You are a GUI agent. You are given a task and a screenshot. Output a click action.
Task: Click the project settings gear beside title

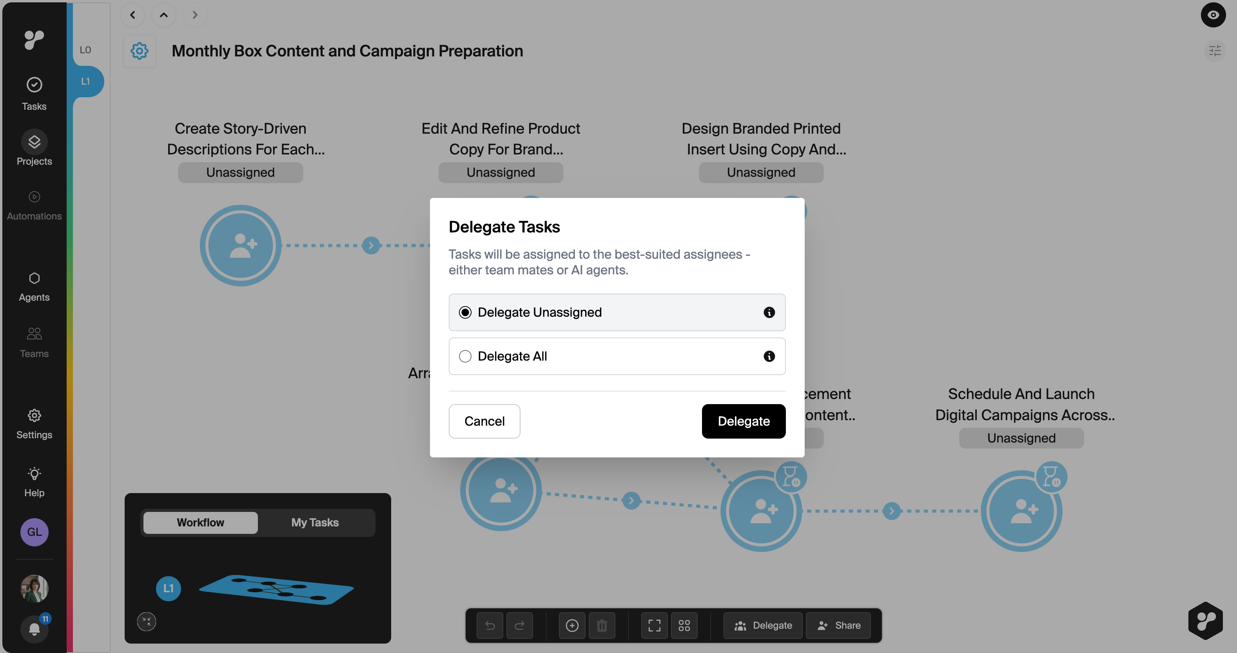pyautogui.click(x=139, y=51)
